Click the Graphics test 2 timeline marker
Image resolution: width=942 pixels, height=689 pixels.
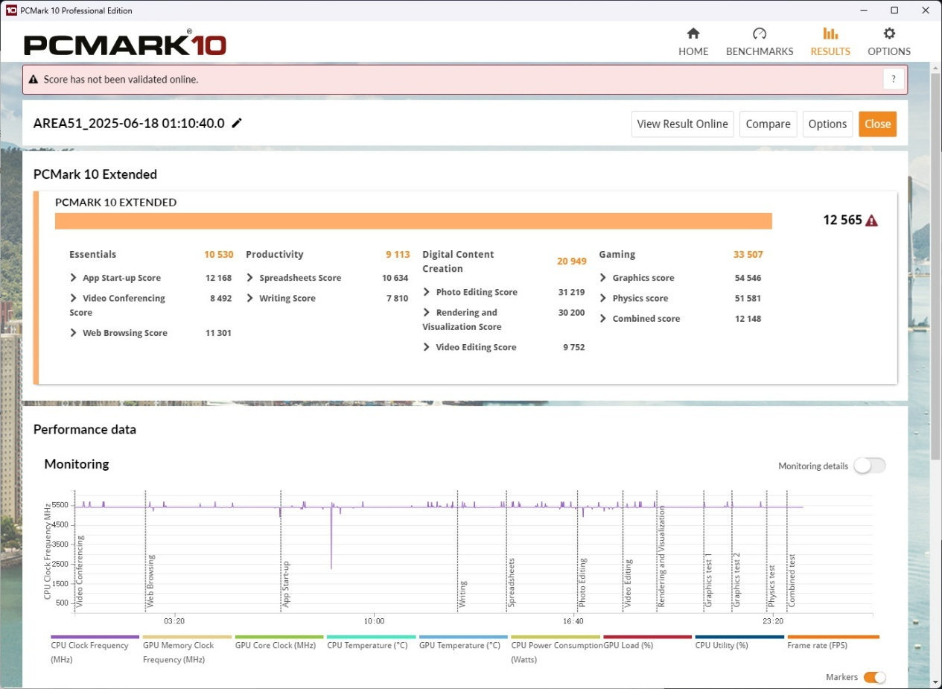click(x=737, y=580)
